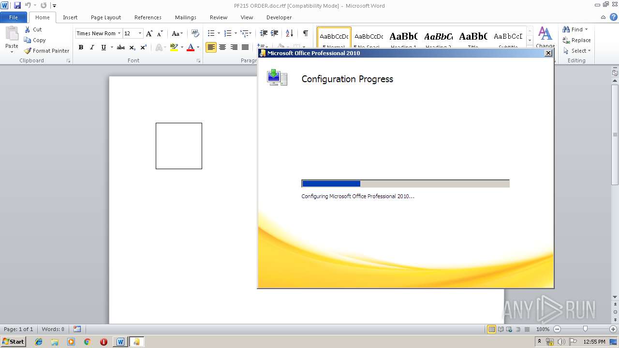Open the Font dialog launcher
The image size is (619, 348).
click(198, 61)
